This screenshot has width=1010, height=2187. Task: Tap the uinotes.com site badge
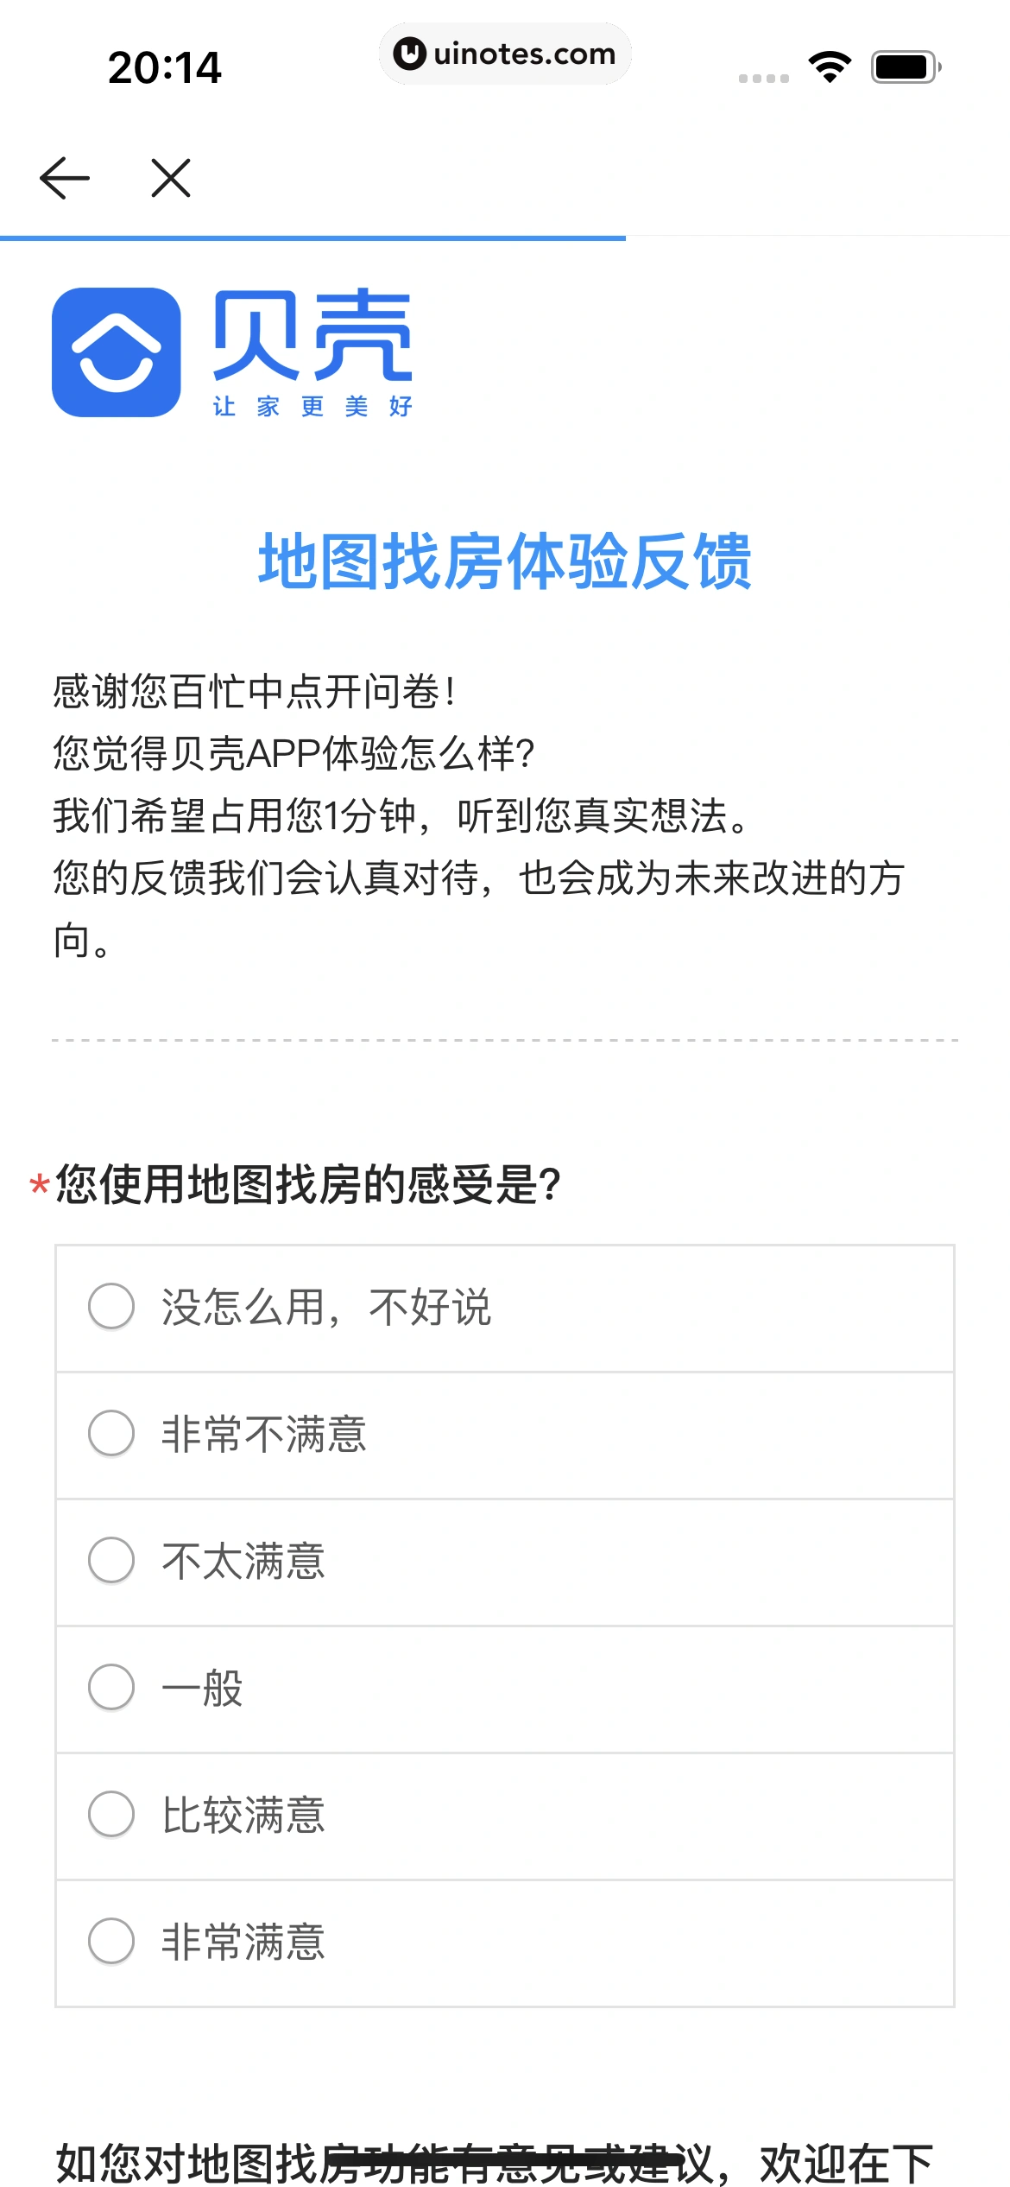tap(505, 54)
